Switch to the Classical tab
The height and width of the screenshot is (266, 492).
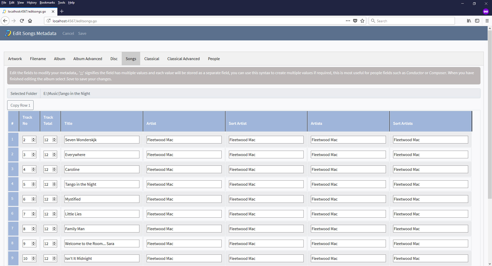(x=152, y=59)
